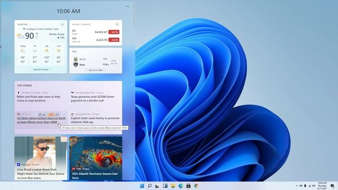338x190 pixels.
Task: Click the Mostly cloudy condition text
Action: [57, 34]
